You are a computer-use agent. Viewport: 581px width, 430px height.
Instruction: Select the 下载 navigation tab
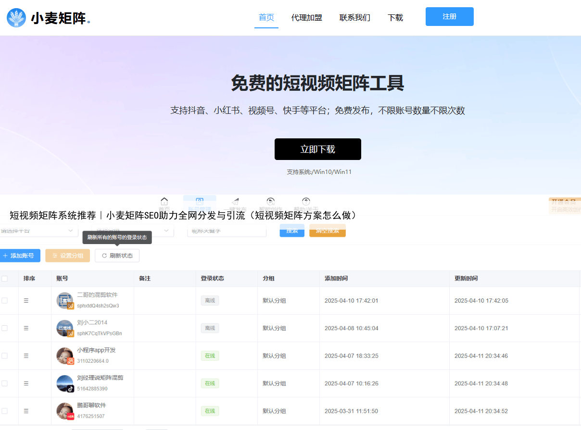(x=395, y=18)
